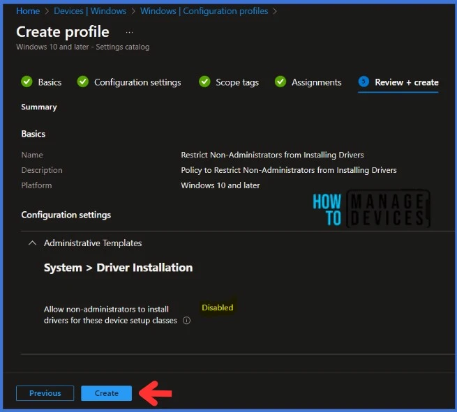Image resolution: width=457 pixels, height=412 pixels.
Task: Open the Devices | Windows breadcrumb
Action: (x=90, y=10)
